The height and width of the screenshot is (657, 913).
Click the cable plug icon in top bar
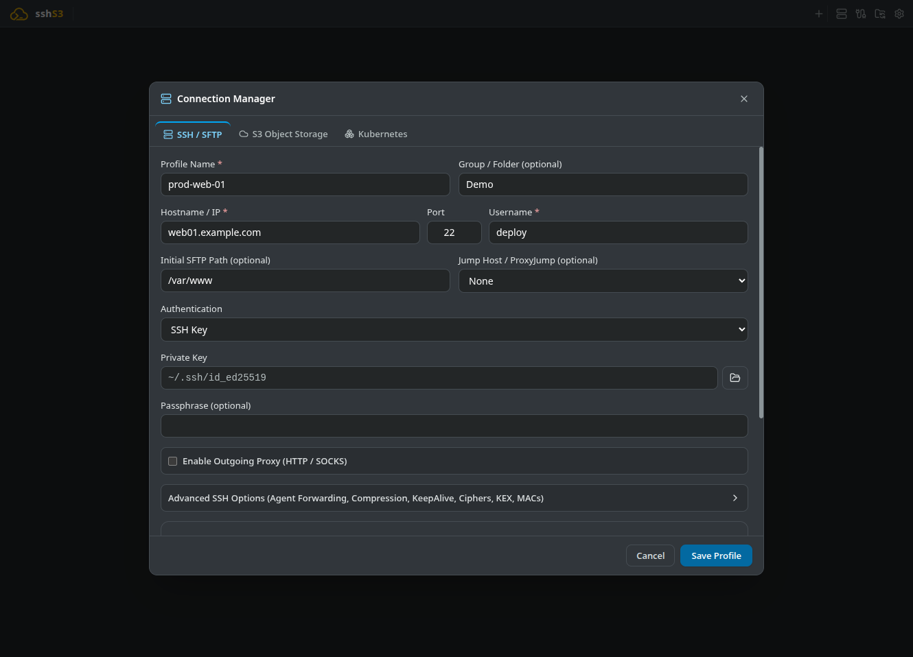[x=861, y=14]
